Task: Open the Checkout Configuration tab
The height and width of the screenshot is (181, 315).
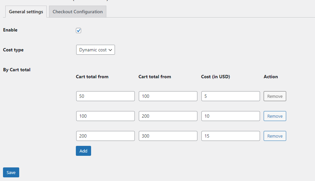Action: point(78,12)
